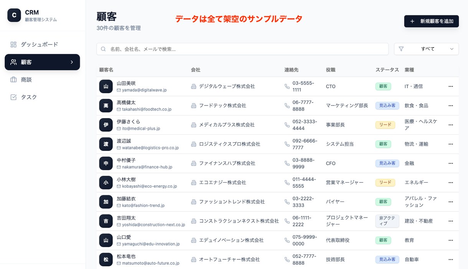Open the more menu for 山口愛

[x=451, y=240]
